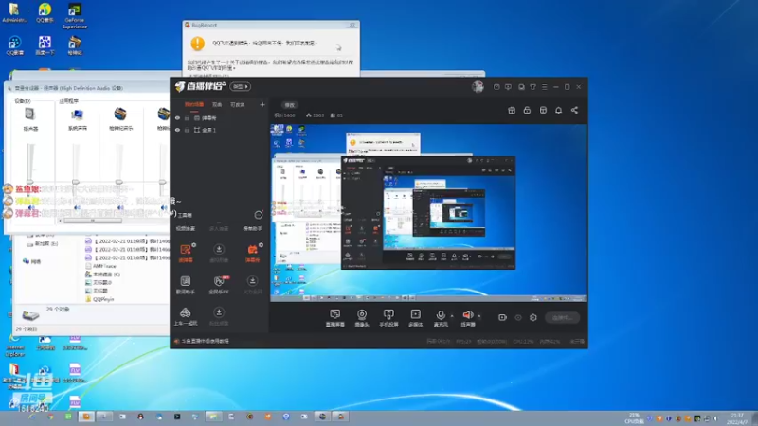
Task: Click the 修改 button above the preview
Action: point(289,105)
